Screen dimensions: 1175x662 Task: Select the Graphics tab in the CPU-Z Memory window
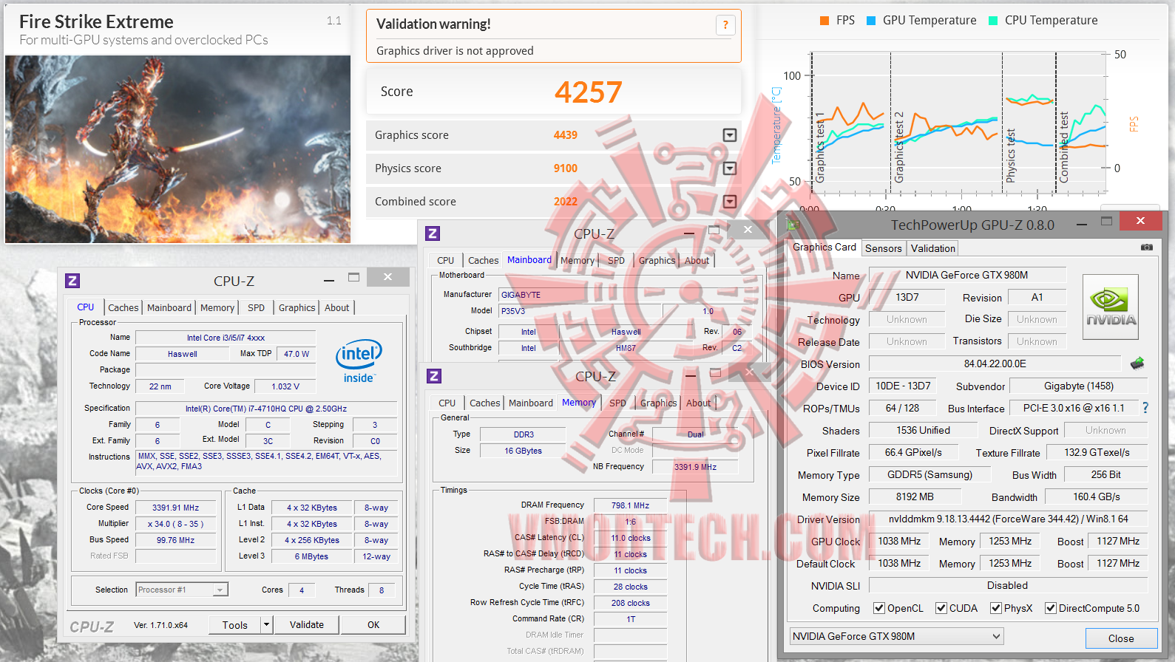tap(659, 403)
